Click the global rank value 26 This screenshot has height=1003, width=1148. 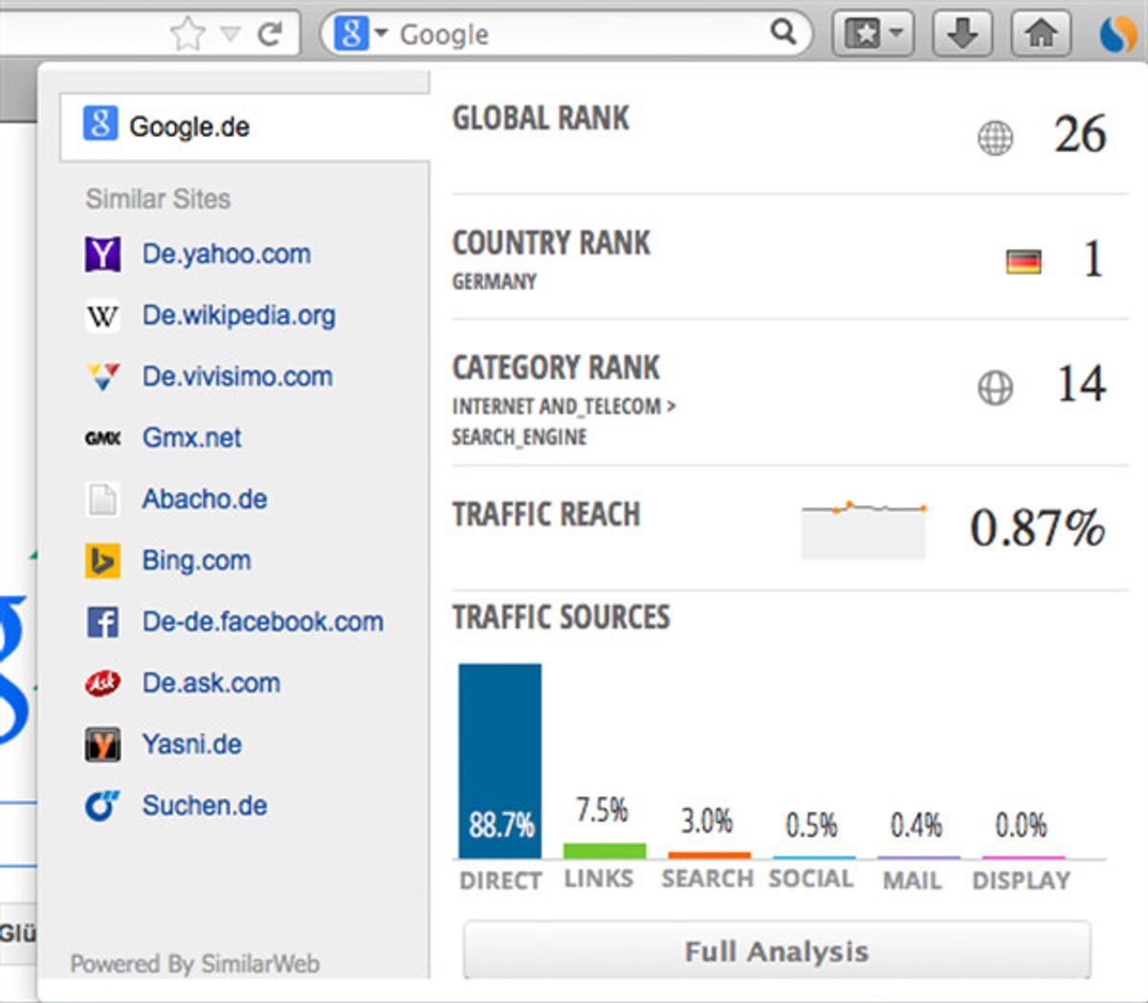pyautogui.click(x=1080, y=134)
